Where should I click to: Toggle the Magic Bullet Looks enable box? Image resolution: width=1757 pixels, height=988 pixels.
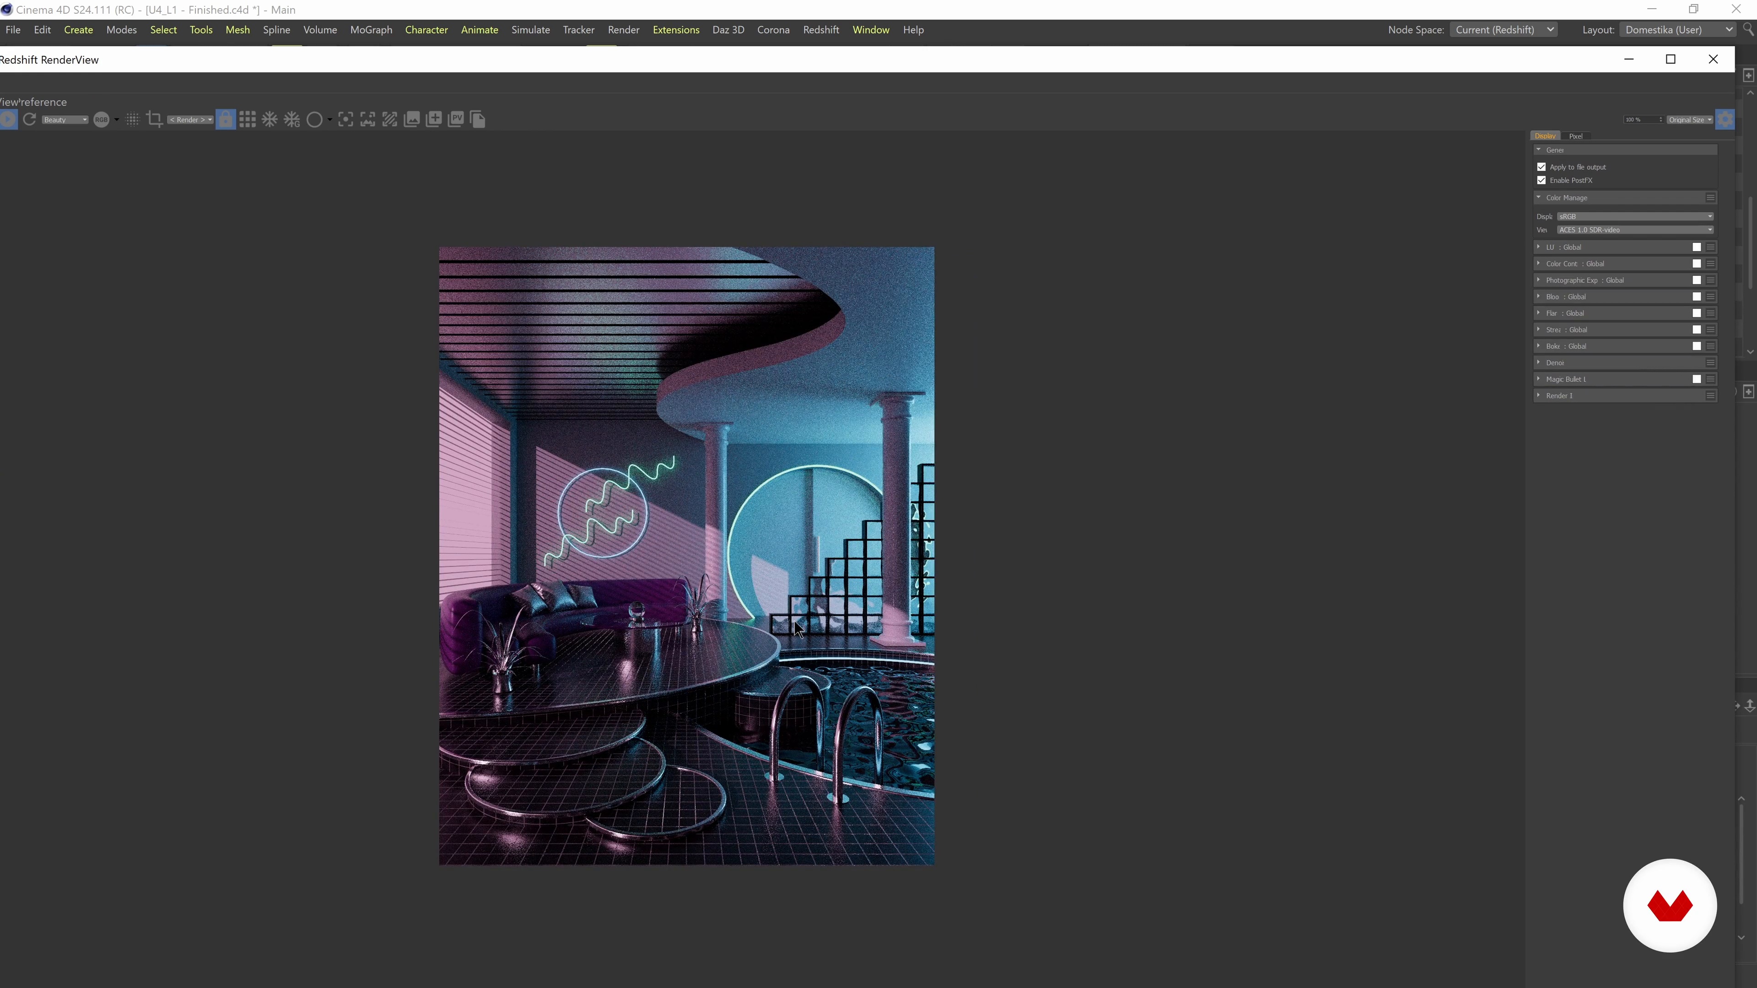coord(1697,379)
